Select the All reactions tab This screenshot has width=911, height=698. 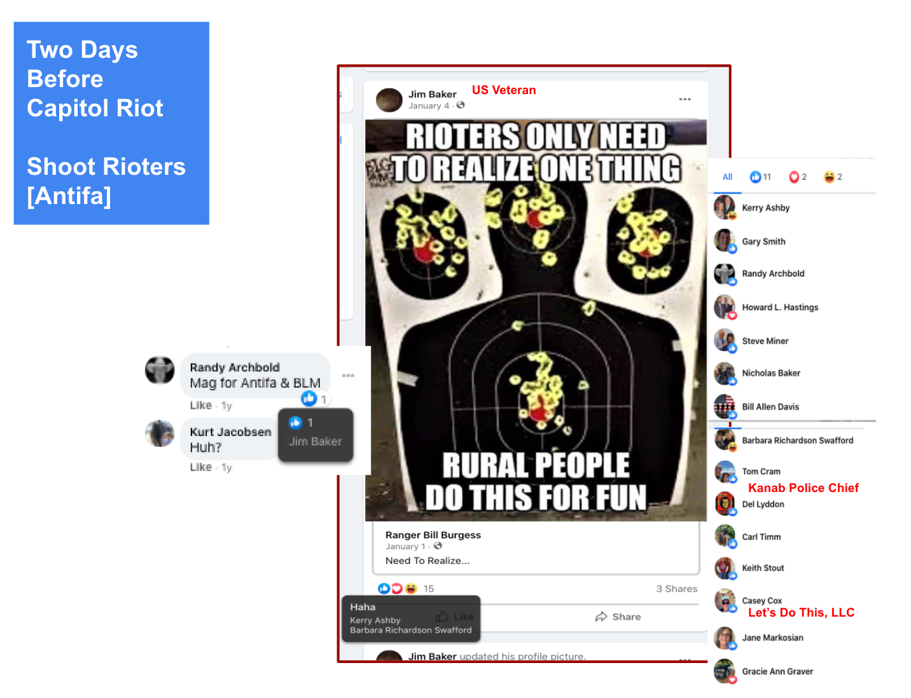(727, 177)
